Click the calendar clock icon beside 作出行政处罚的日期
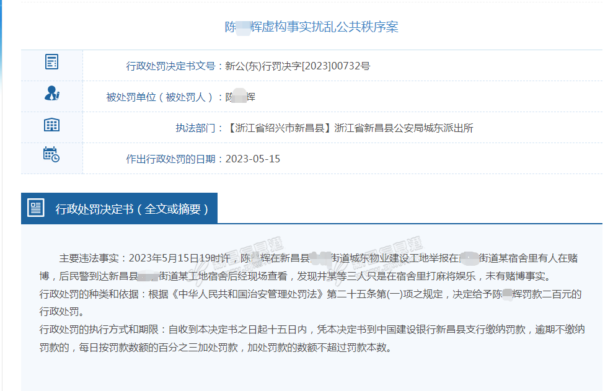Viewport: 613px width, 391px height. pos(51,155)
